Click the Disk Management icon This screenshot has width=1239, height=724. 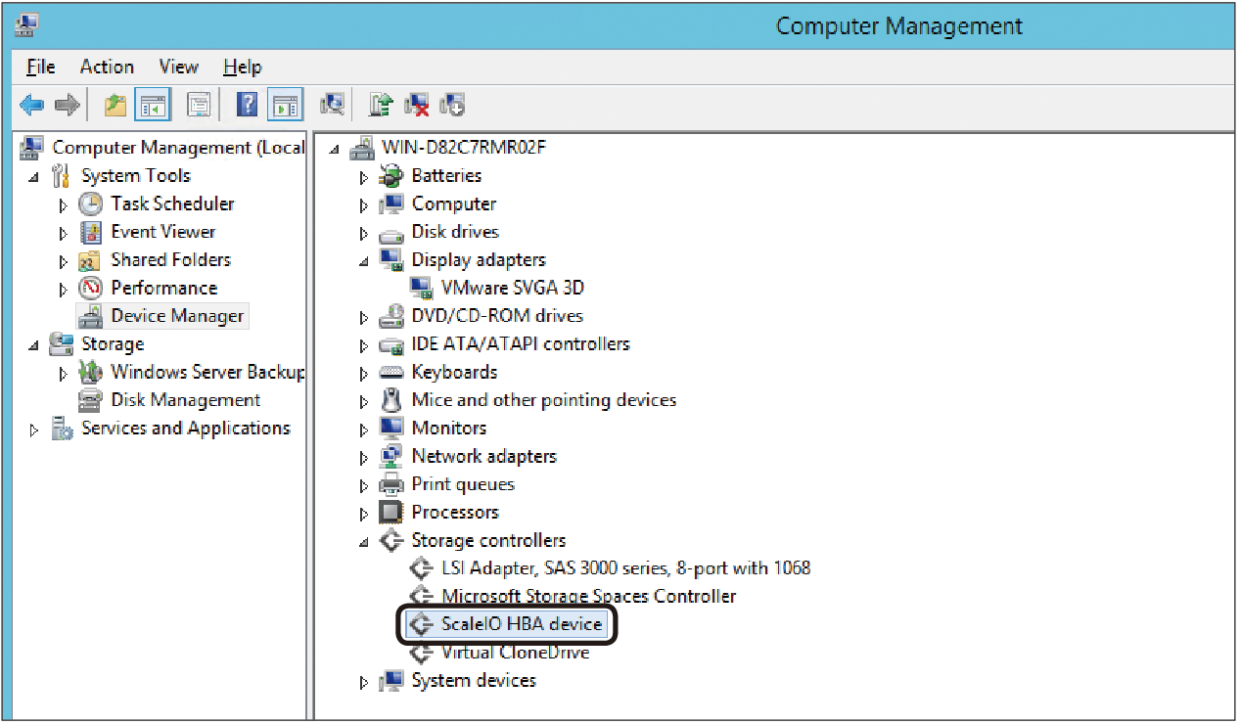point(91,400)
